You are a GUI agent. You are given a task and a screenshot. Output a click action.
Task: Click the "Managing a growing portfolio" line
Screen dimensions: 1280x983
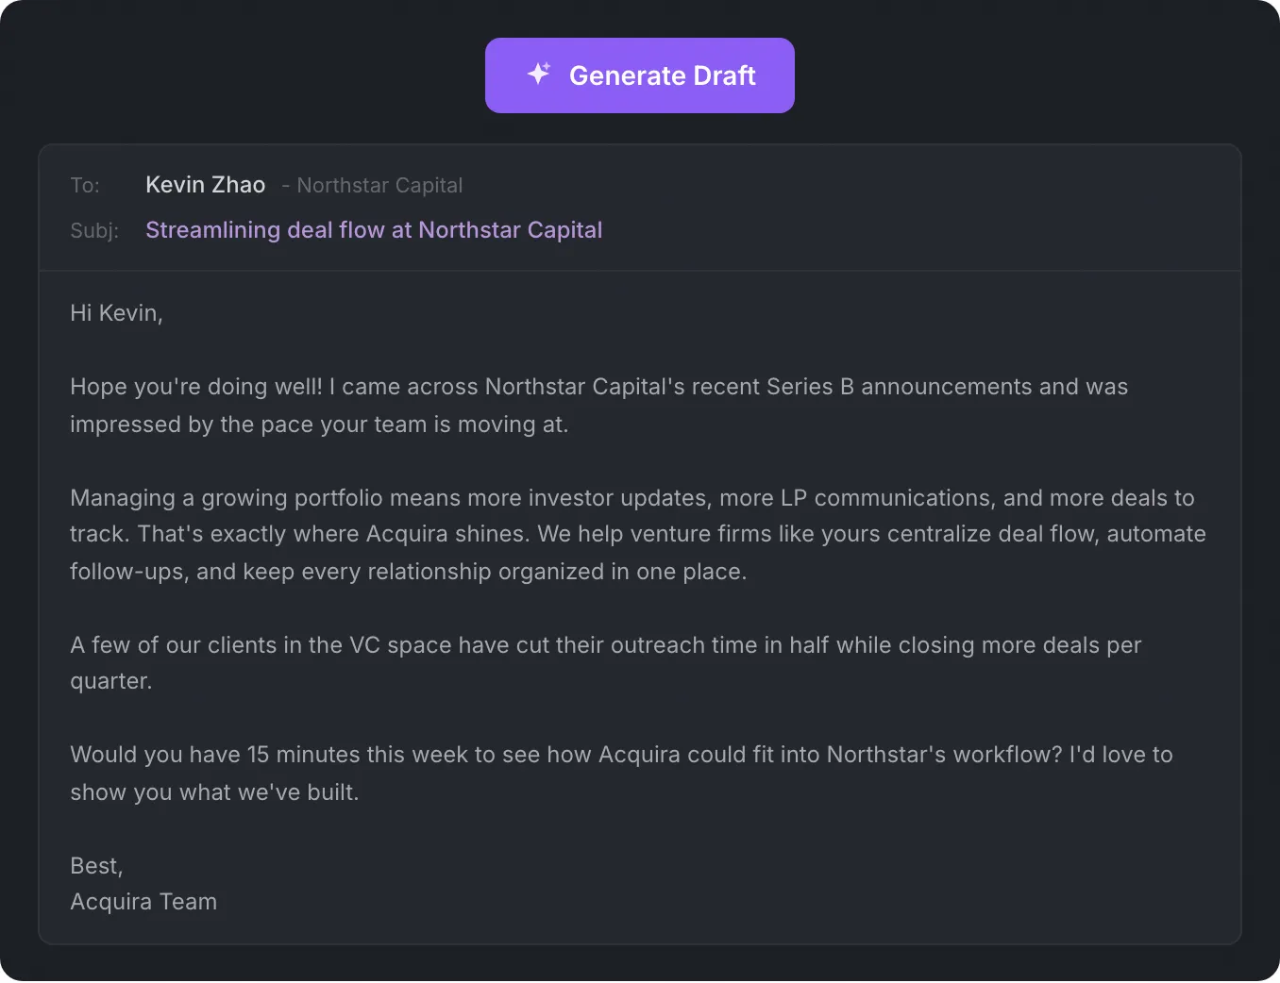tap(632, 498)
